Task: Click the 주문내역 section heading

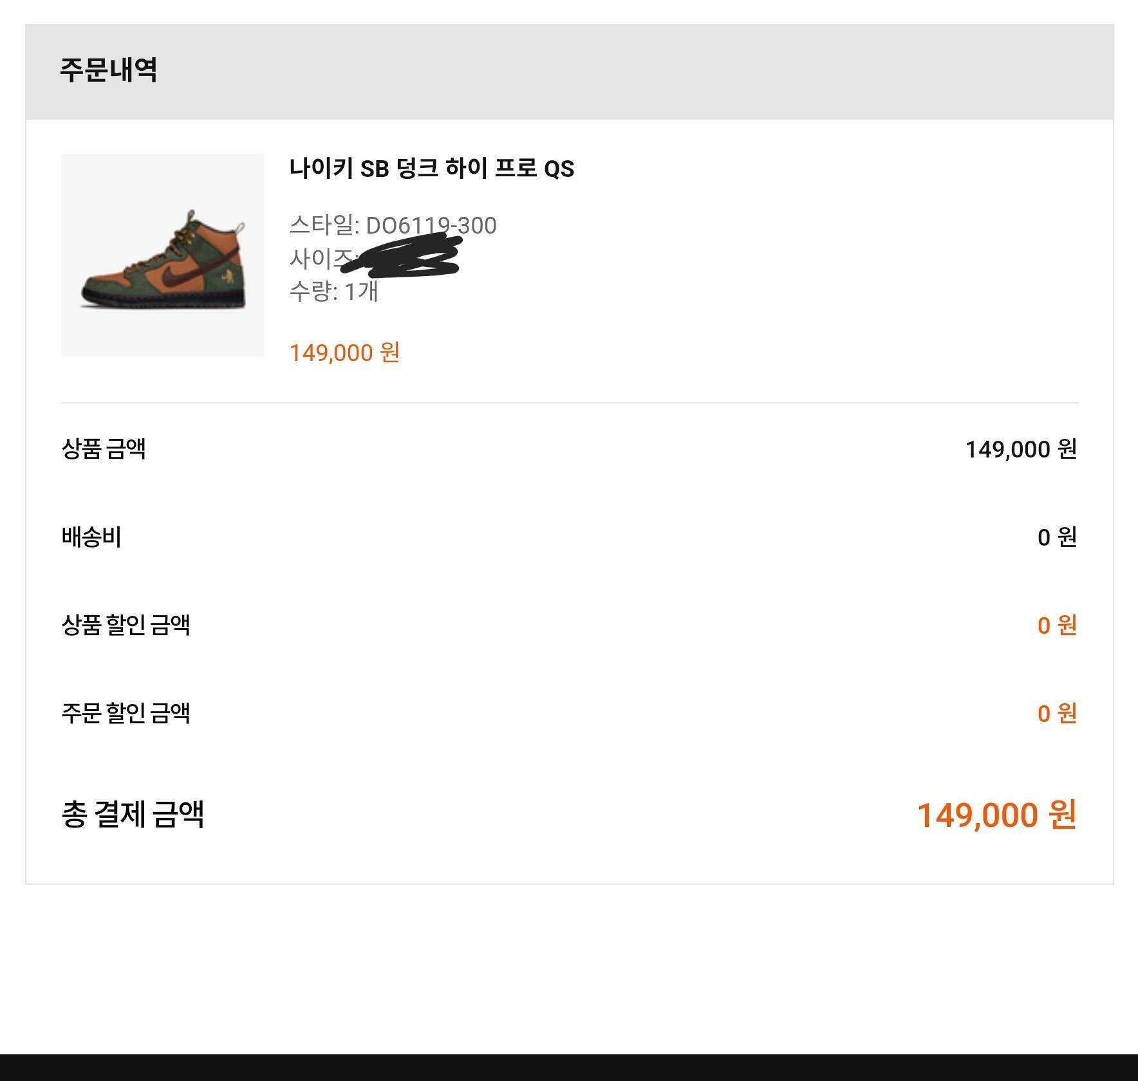Action: click(x=108, y=70)
